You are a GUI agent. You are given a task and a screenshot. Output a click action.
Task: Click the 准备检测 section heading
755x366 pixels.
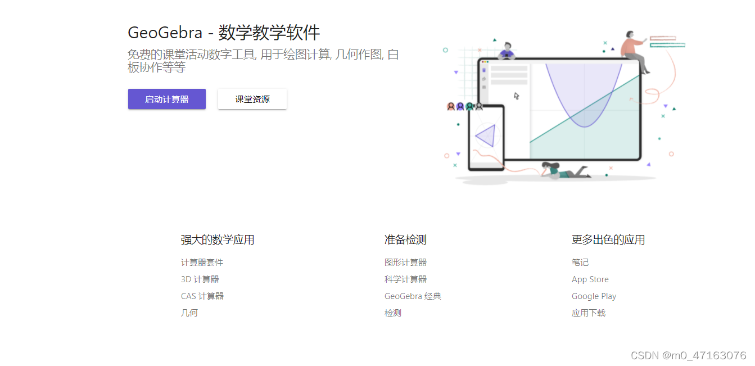click(x=405, y=240)
